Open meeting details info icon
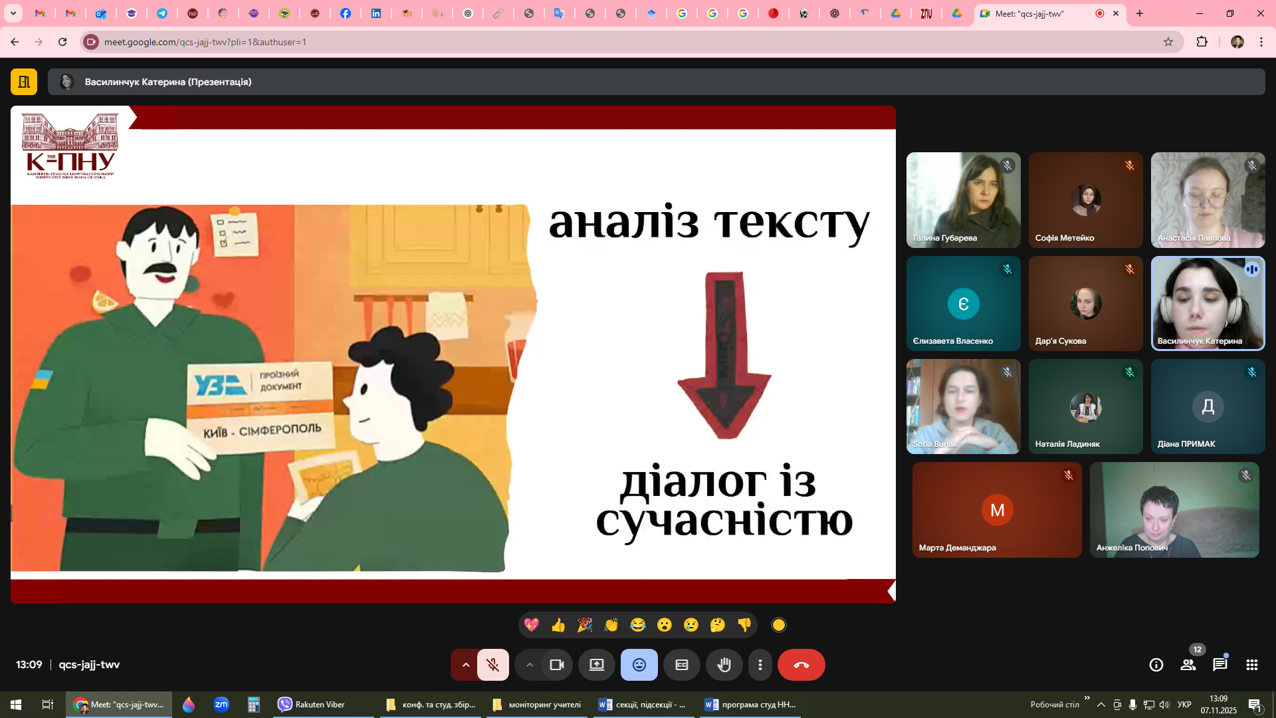 click(1156, 665)
